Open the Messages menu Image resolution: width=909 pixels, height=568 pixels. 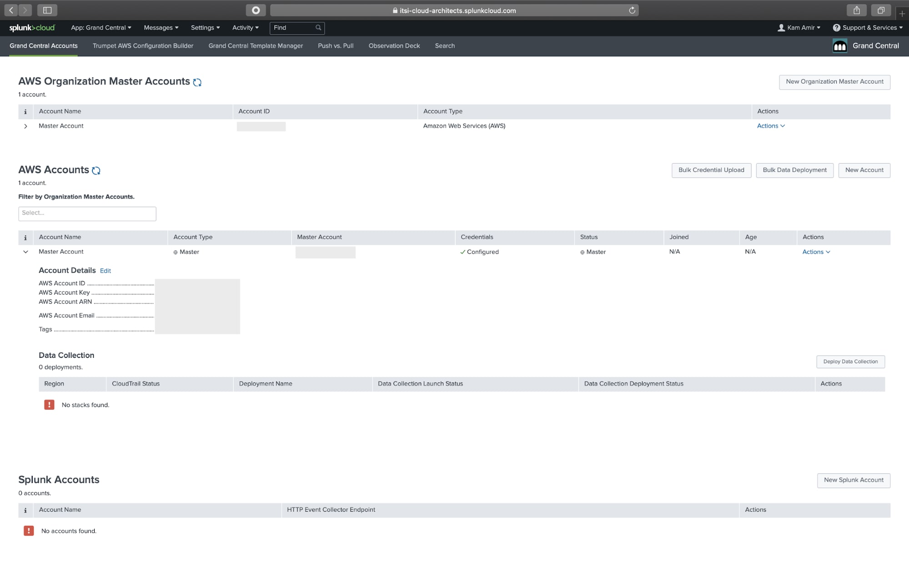click(161, 28)
